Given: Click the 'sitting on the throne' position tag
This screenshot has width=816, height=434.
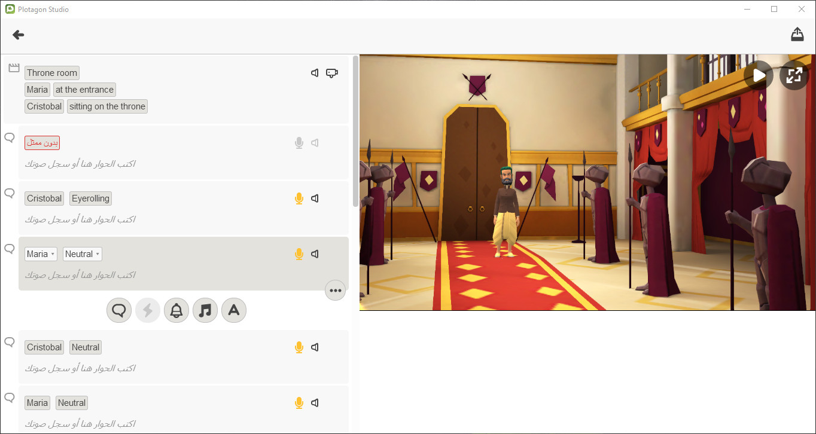Looking at the screenshot, I should [x=107, y=106].
